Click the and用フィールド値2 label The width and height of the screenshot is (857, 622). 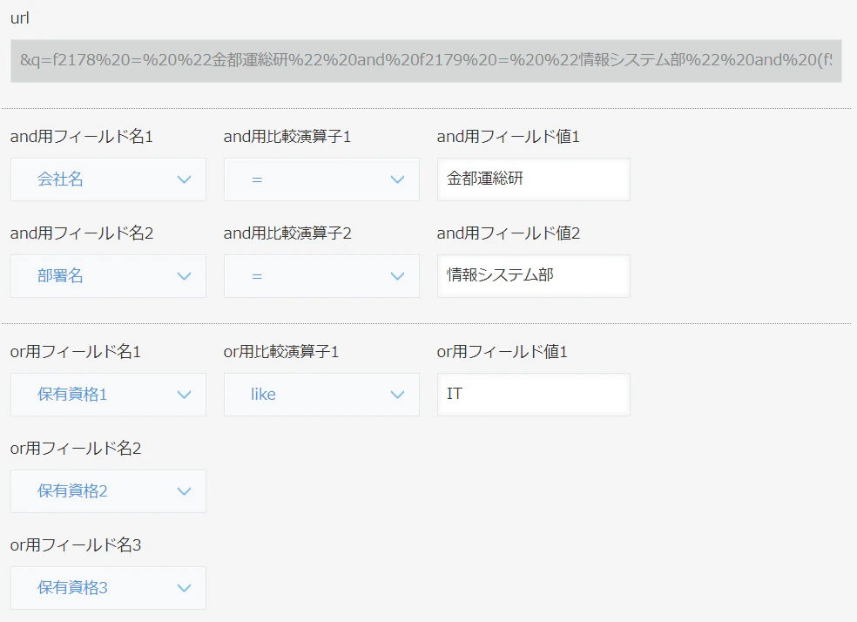pos(509,233)
